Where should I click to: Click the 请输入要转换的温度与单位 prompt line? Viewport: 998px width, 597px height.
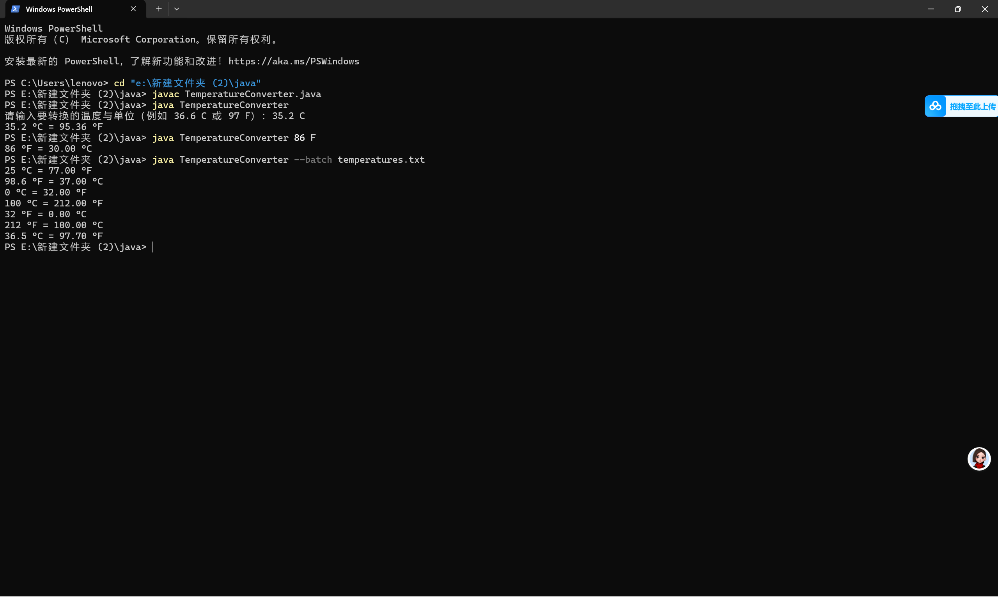[x=154, y=116]
